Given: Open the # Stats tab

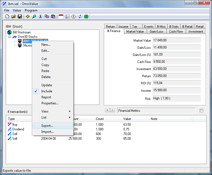Looking at the screenshot, I should 174,26.
